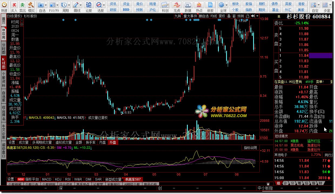Toggle the 九转 indicator
Image resolution: width=335 pixels, height=194 pixels.
[x=178, y=16]
